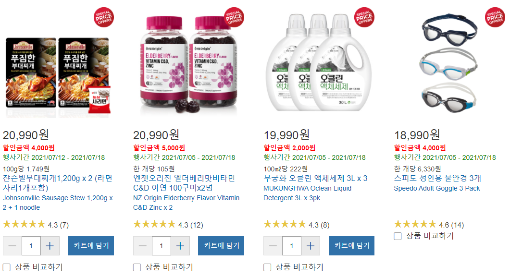The width and height of the screenshot is (510, 277).
Task: Click Special Price badge on Speedo goggles
Action: pyautogui.click(x=495, y=17)
